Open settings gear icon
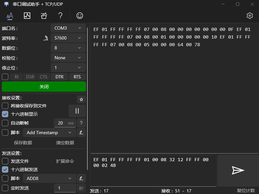 249,16
